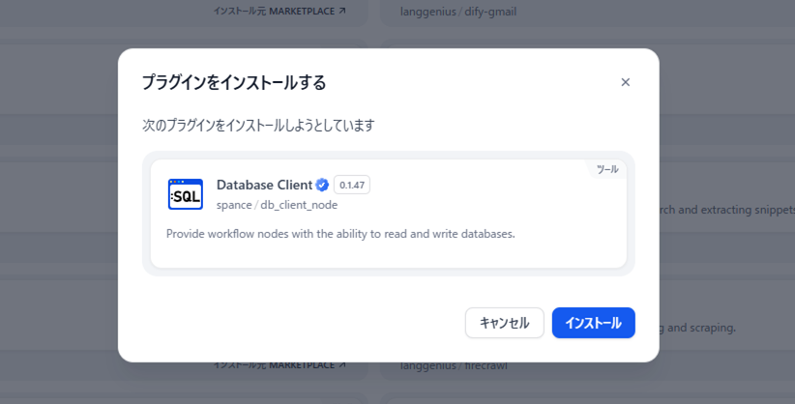Click the blue verified badge beside Database Client

pyautogui.click(x=322, y=185)
